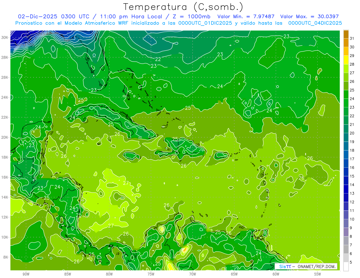Click the teal colorbar segment between 19 and 20
The height and width of the screenshot is (278, 360).
click(x=346, y=137)
